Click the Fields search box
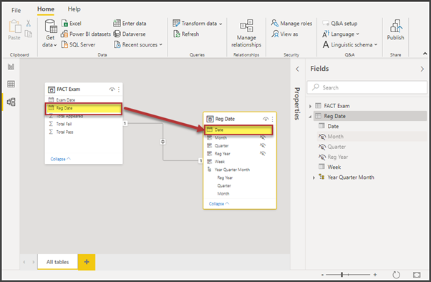Viewport: 431px width, 282px height. [367, 87]
